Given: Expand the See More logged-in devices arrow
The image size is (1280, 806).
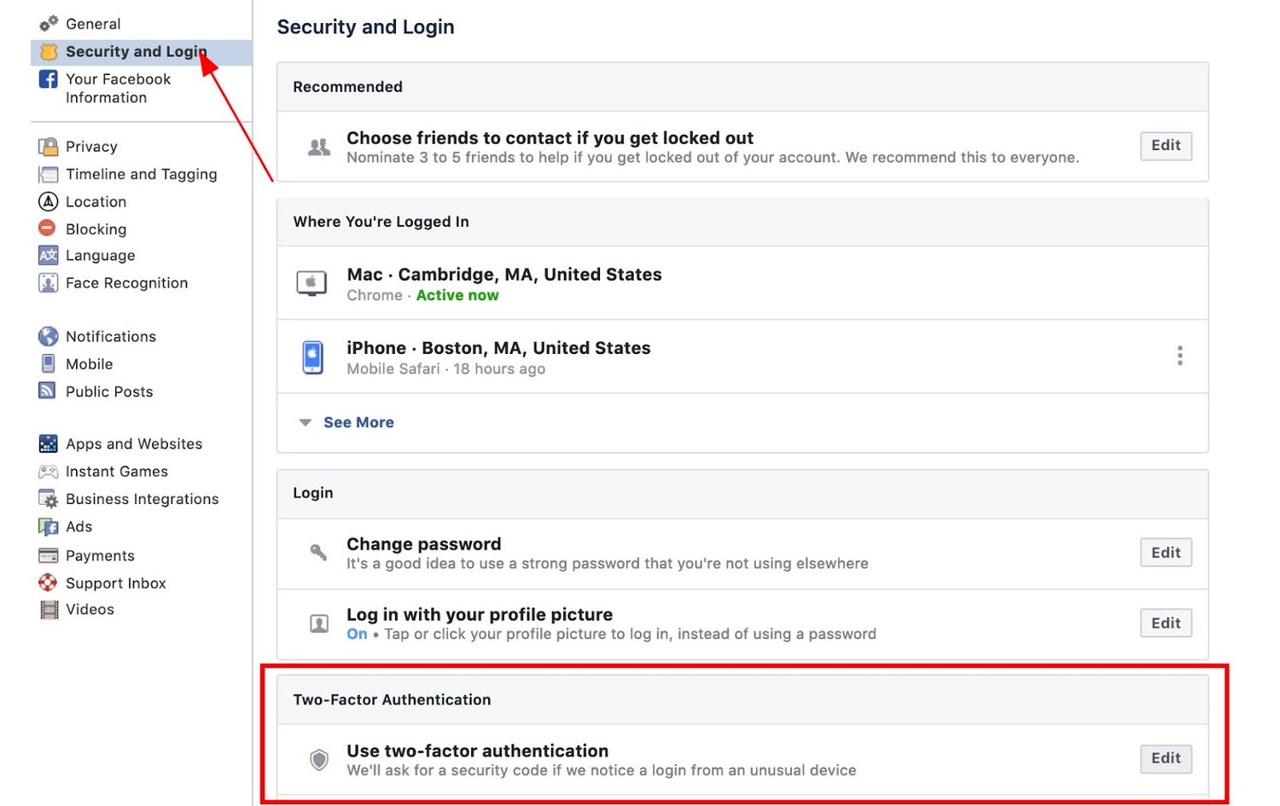Looking at the screenshot, I should [305, 422].
